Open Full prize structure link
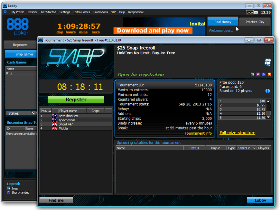This screenshot has height=210, width=280. [237, 133]
